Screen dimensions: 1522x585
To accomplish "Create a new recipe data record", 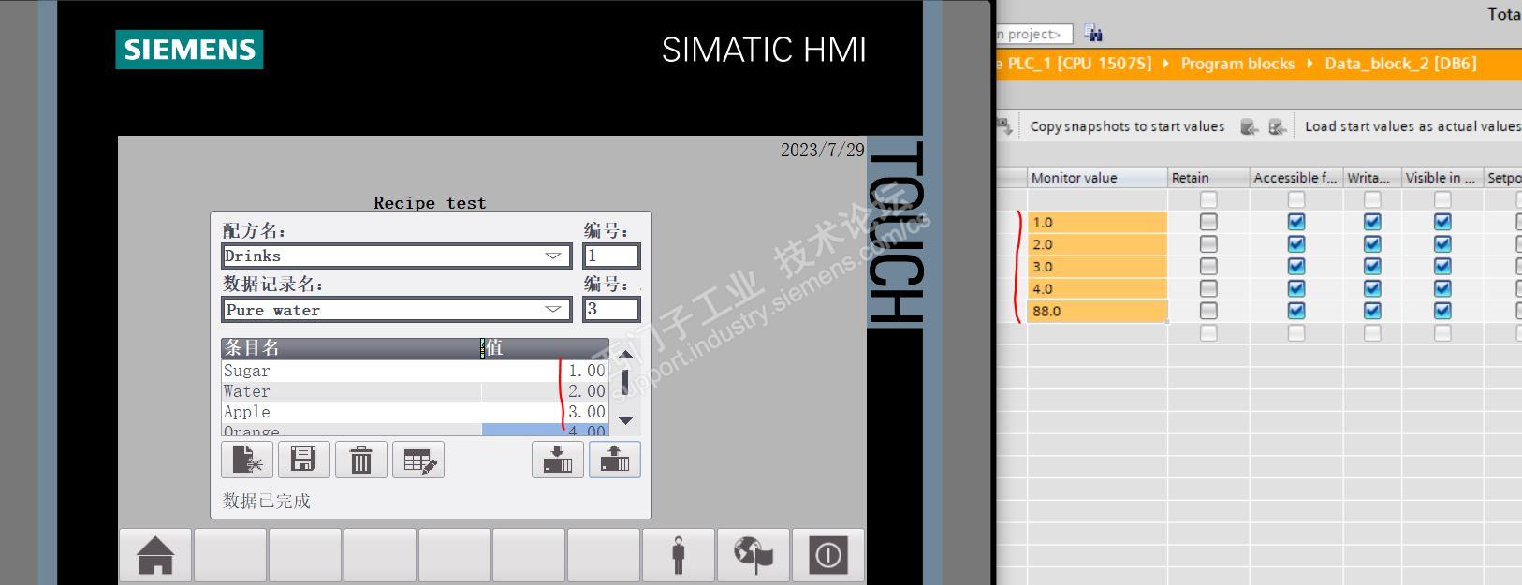I will point(247,460).
